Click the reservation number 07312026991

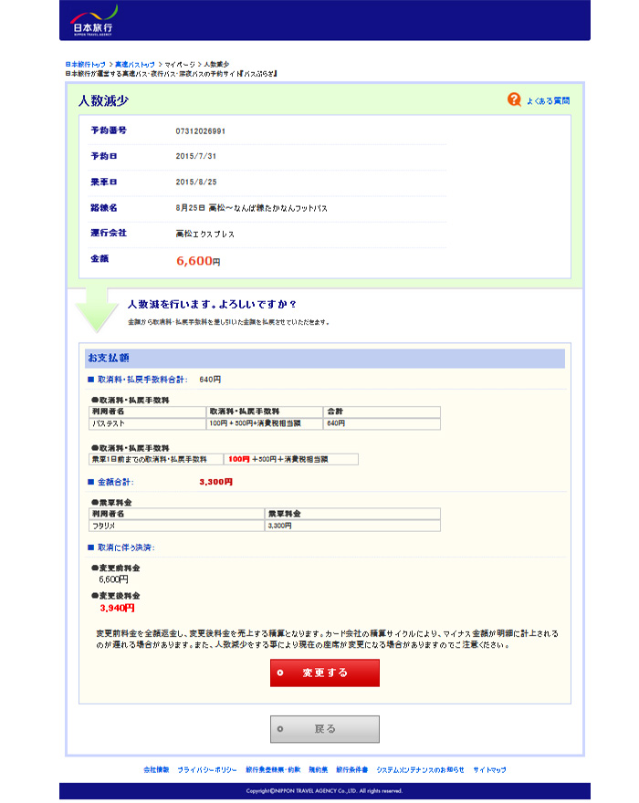(x=200, y=131)
